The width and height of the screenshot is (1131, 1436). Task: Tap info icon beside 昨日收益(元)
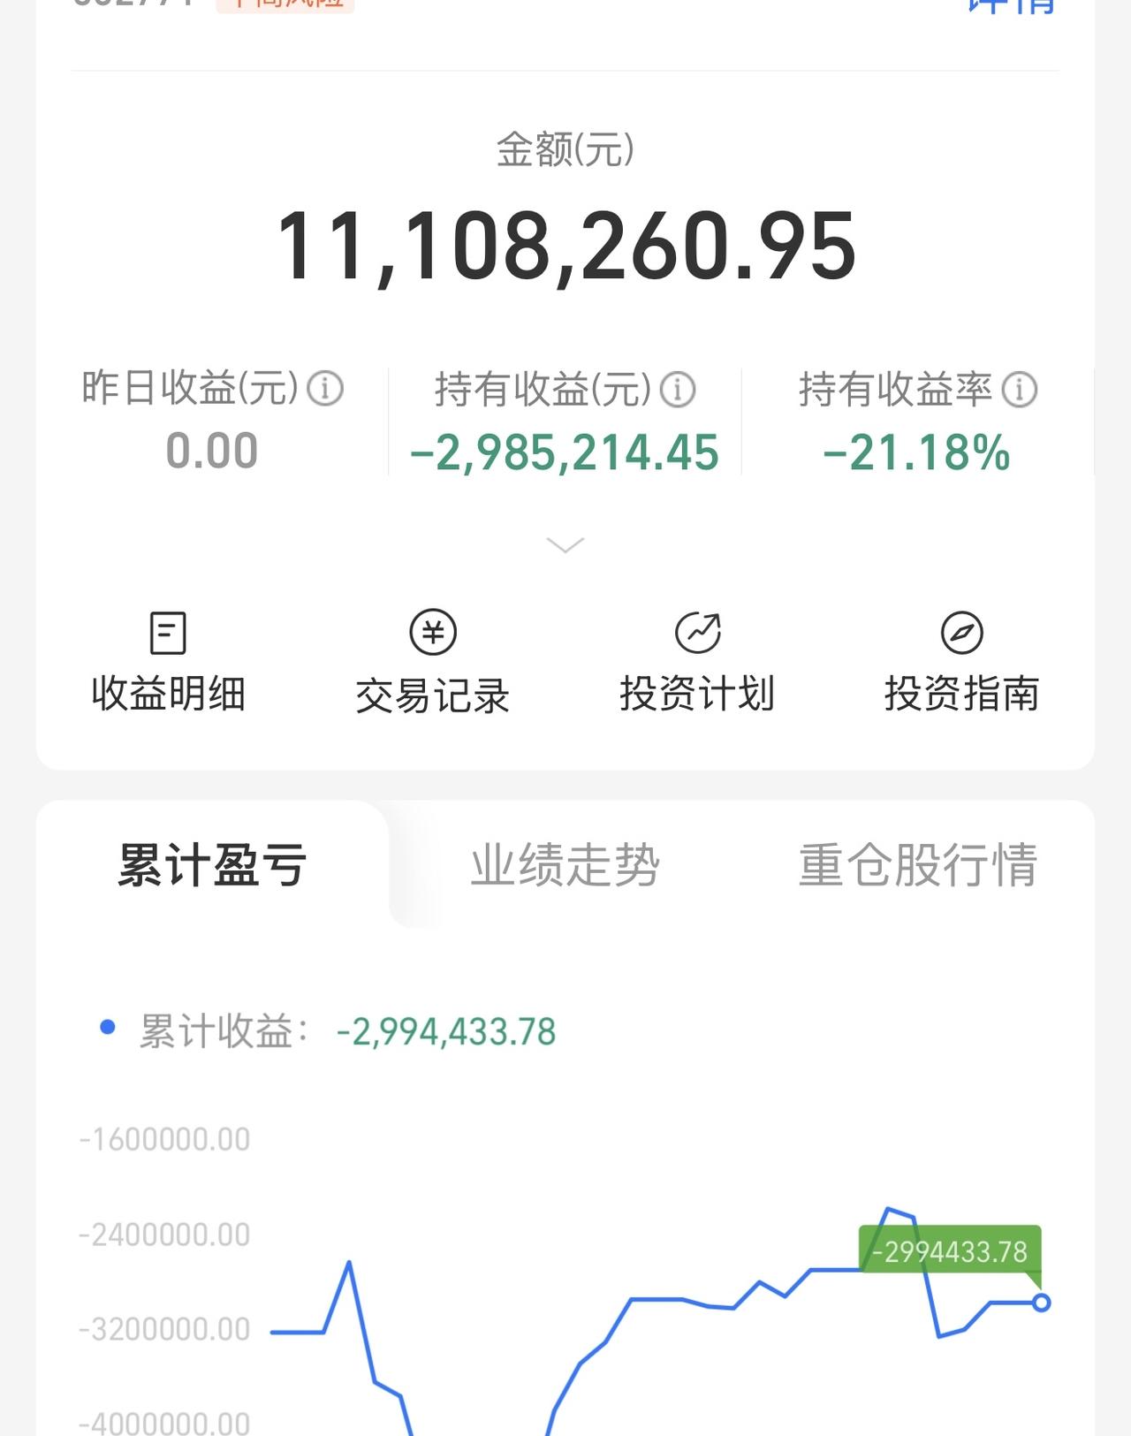pos(325,388)
